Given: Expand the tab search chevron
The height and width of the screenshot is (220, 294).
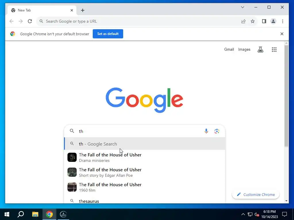Looking at the screenshot, I should coord(243,7).
